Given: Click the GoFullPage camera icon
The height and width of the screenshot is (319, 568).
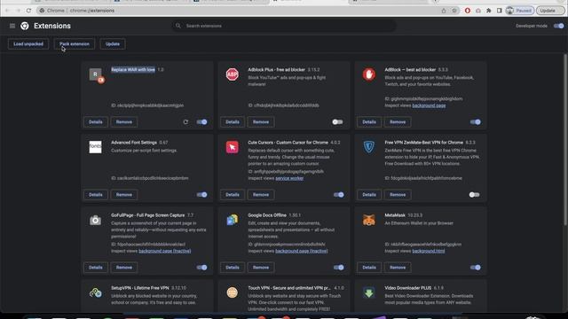Looking at the screenshot, I should pos(95,220).
